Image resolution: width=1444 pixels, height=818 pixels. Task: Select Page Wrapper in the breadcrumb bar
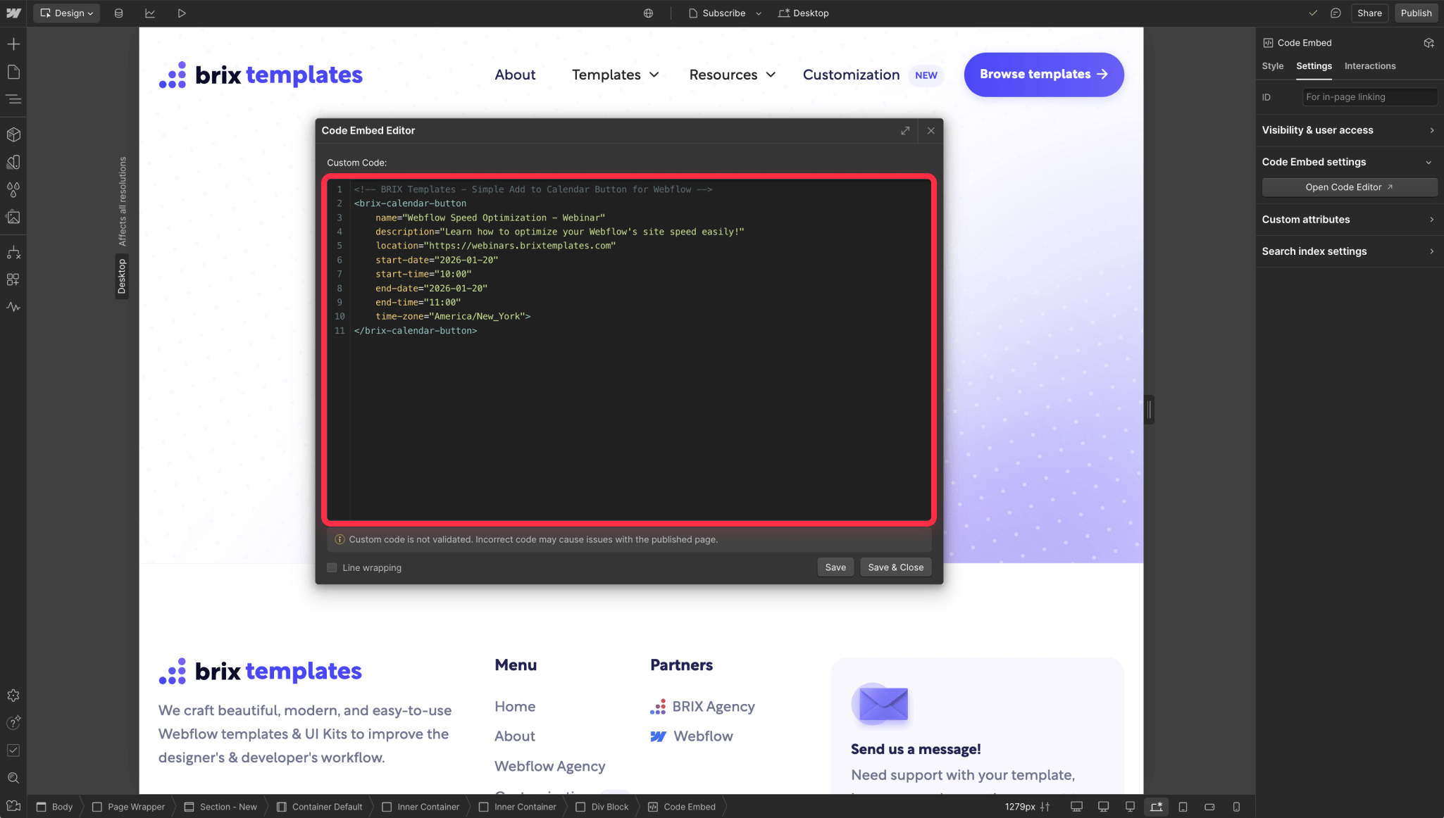129,807
